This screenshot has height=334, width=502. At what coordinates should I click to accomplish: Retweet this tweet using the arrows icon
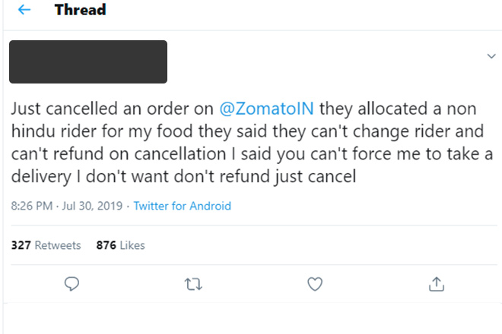194,283
